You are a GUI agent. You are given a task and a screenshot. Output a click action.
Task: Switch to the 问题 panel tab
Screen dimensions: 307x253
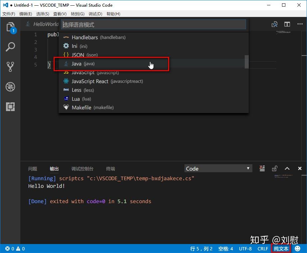click(33, 169)
